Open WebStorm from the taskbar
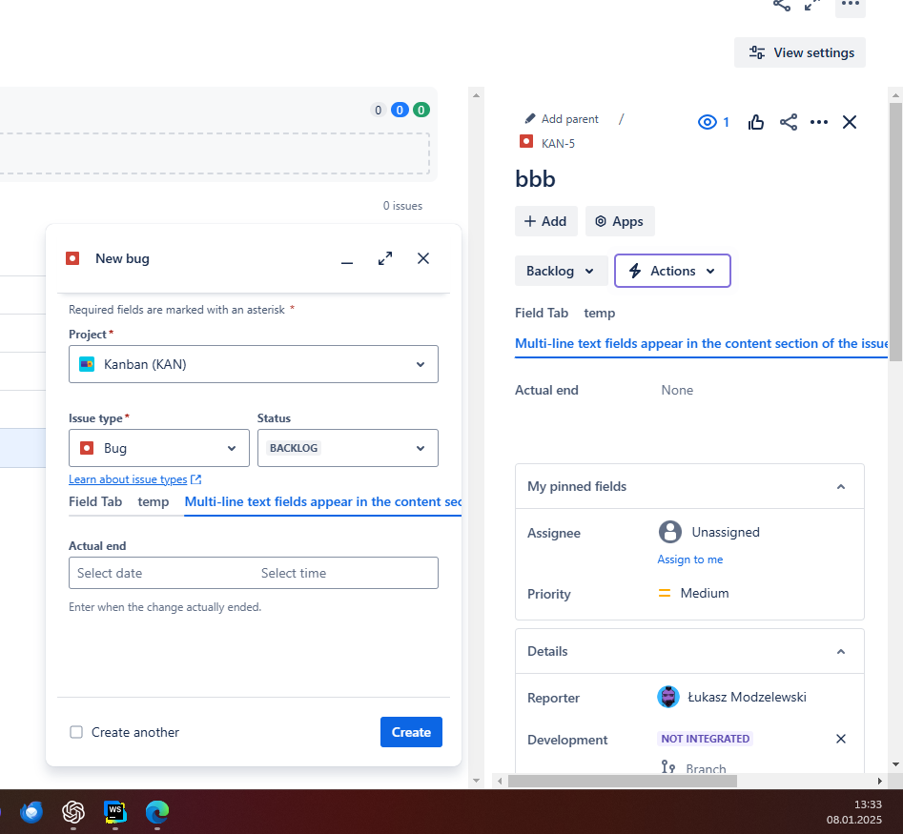 coord(115,812)
